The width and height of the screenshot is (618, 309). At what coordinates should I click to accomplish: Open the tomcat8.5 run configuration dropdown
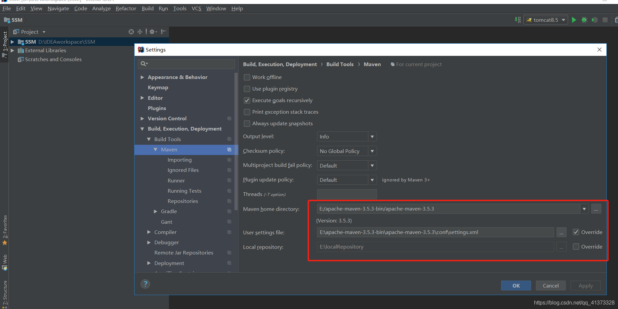coord(546,20)
